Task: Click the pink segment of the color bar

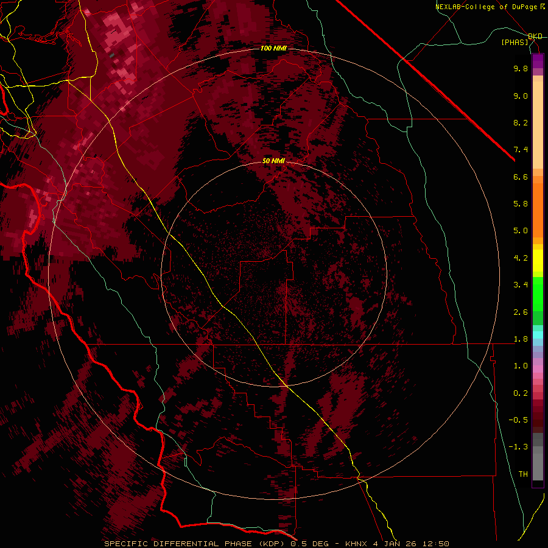Action: tap(538, 369)
